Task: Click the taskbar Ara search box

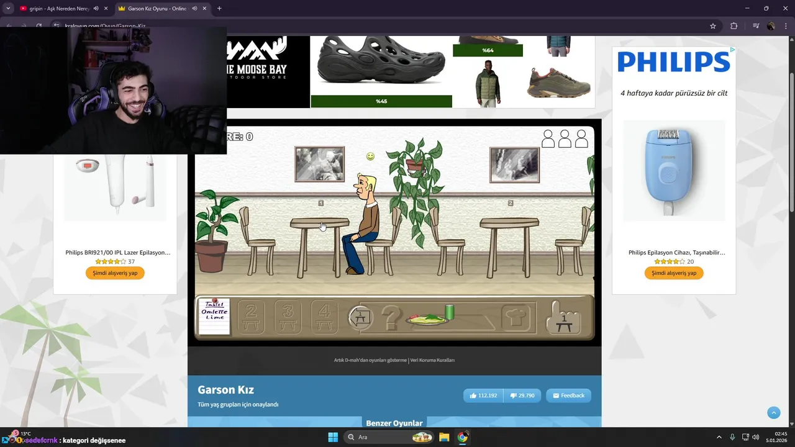Action: coord(388,437)
